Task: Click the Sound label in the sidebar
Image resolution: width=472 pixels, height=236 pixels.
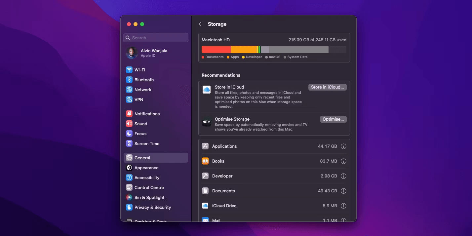Action: pos(141,124)
